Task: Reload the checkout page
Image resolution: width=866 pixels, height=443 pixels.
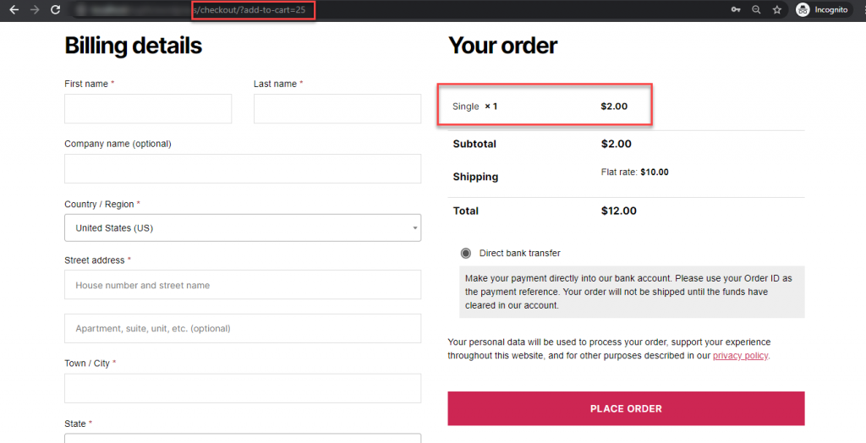Action: [56, 10]
